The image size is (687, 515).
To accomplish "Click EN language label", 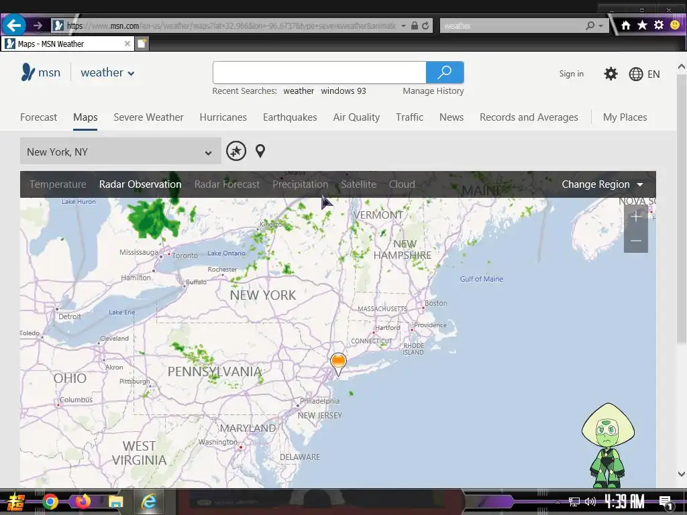I will pyautogui.click(x=653, y=74).
